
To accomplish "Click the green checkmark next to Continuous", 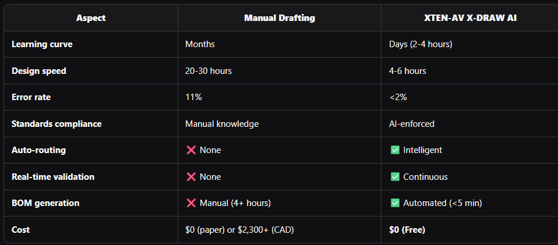I will click(x=395, y=176).
